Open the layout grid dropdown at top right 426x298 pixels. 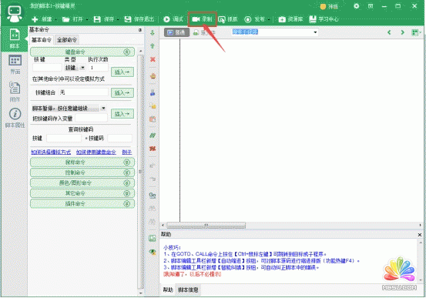[x=416, y=32]
